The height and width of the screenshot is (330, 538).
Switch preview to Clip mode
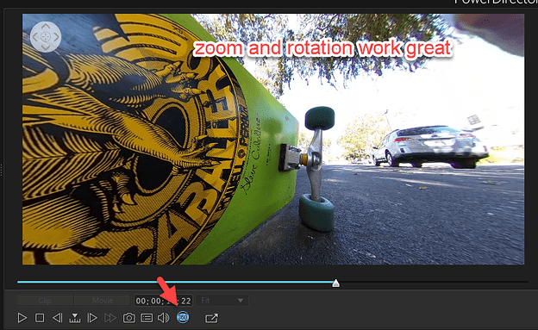pyautogui.click(x=45, y=301)
